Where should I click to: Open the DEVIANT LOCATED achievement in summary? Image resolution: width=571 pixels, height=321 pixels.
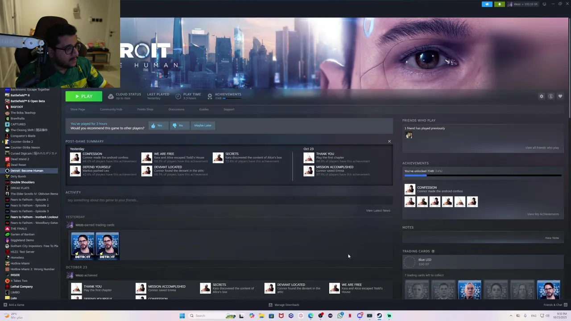click(147, 171)
